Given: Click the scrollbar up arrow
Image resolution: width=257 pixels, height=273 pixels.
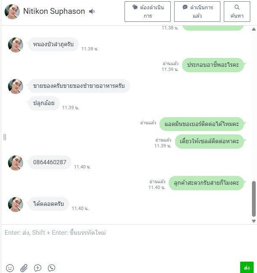Looking at the screenshot, I should 254,29.
